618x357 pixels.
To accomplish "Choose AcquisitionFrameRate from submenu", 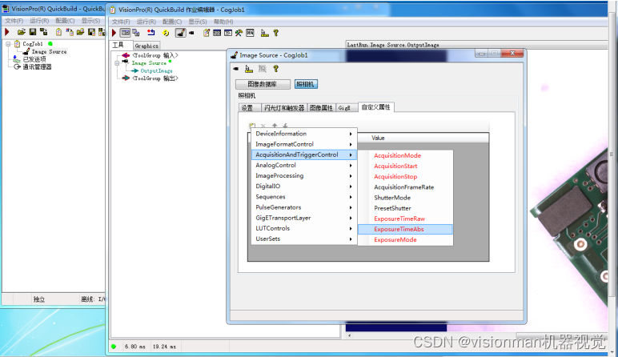I will [405, 187].
